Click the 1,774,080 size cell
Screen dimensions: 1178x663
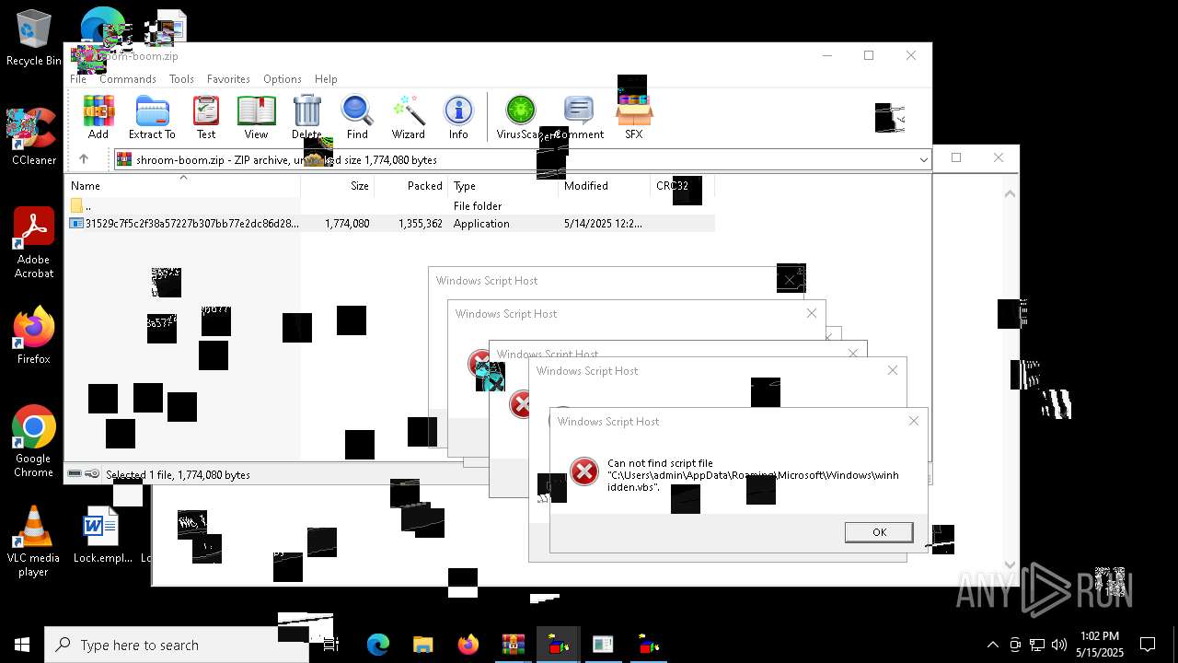click(x=347, y=224)
